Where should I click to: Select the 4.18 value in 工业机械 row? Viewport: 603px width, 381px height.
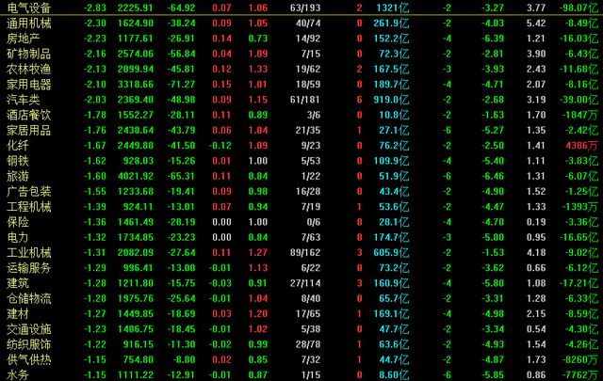click(x=536, y=253)
